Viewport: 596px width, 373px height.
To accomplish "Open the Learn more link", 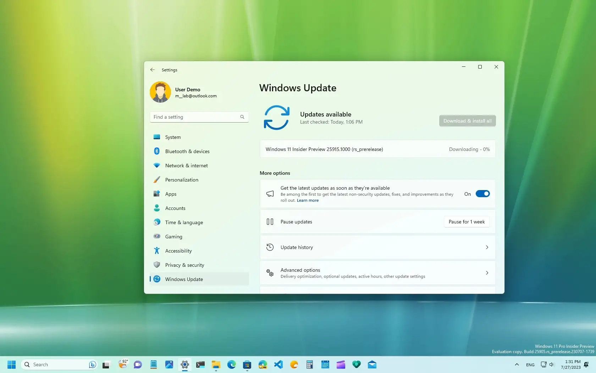I will tap(308, 200).
